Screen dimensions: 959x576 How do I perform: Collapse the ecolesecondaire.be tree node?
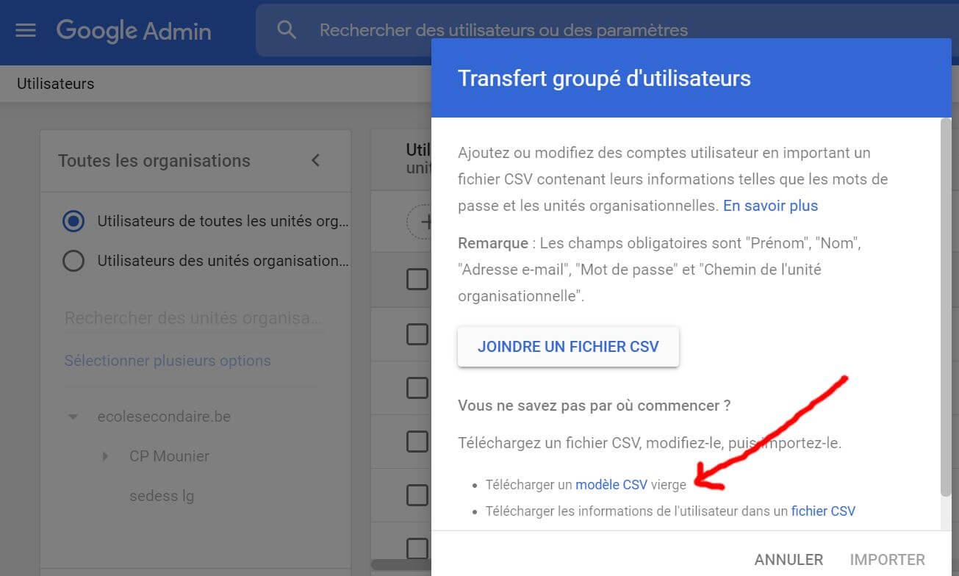[x=73, y=417]
